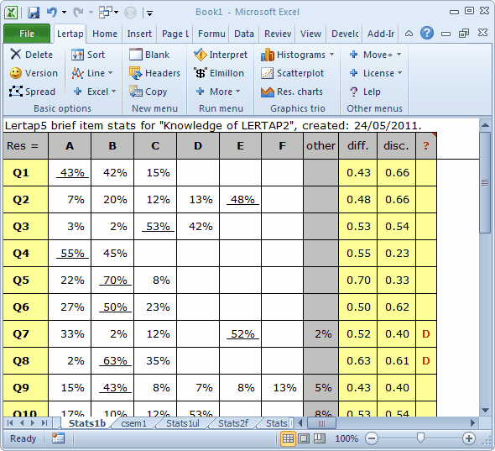The image size is (495, 451).
Task: Open the Undo history dropdown arrow
Action: click(64, 13)
